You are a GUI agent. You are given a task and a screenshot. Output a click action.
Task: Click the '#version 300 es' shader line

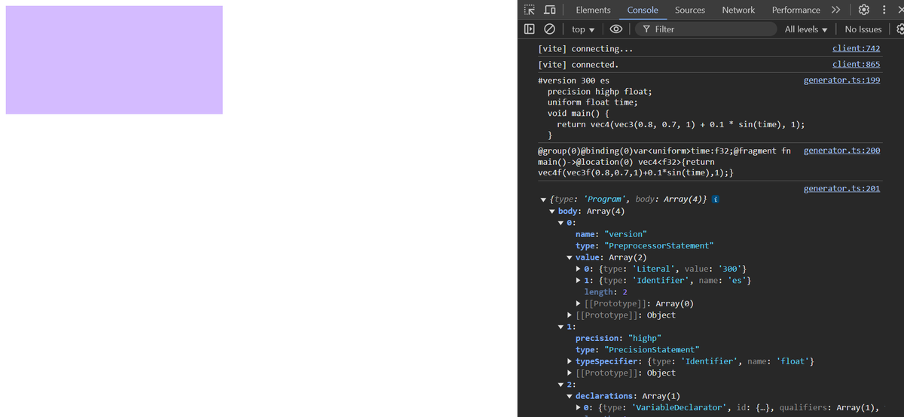tap(574, 81)
